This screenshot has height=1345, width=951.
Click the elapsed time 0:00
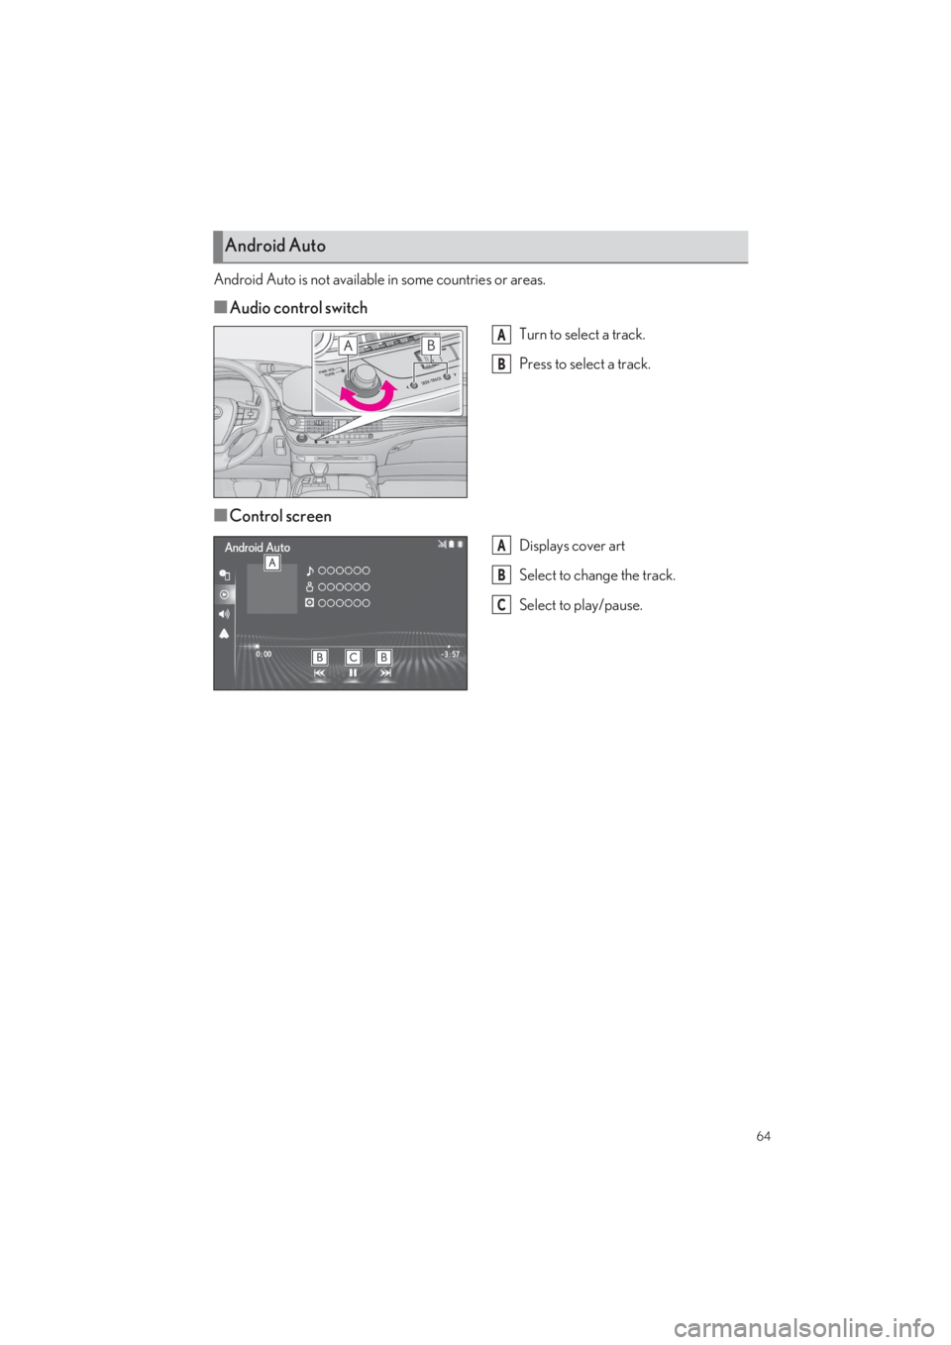click(x=264, y=655)
